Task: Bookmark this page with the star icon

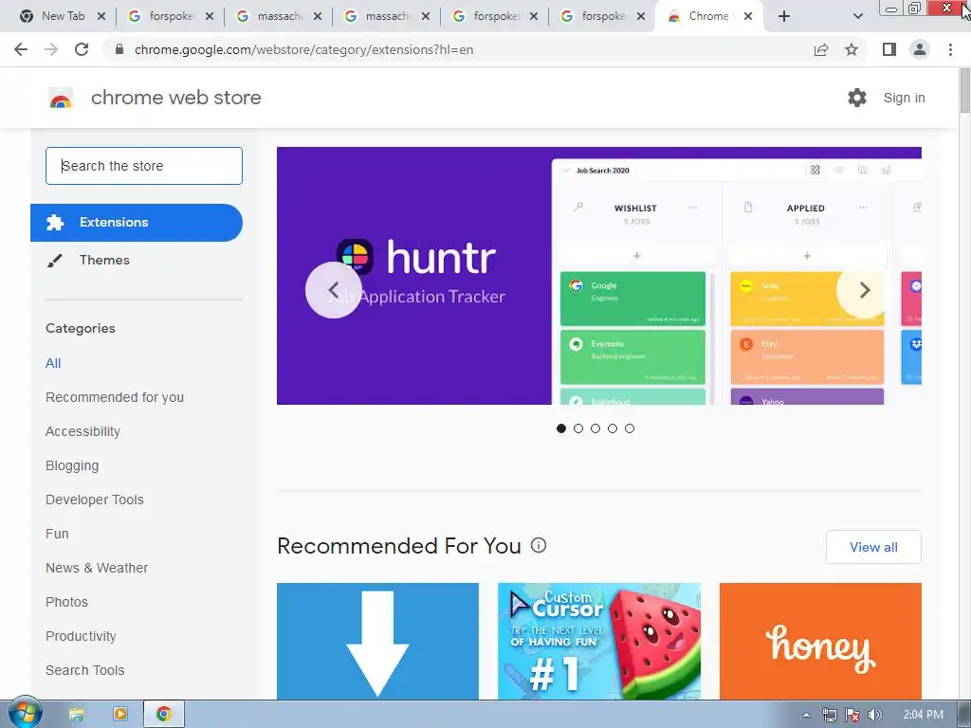Action: pyautogui.click(x=852, y=49)
